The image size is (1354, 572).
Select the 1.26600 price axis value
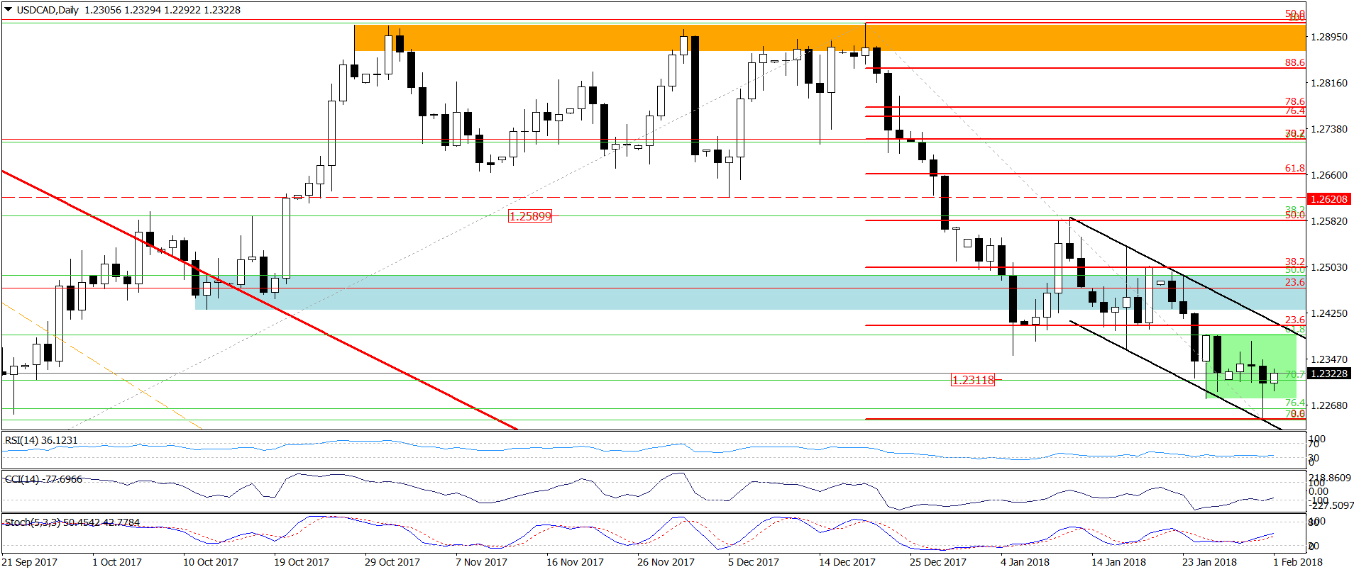tap(1329, 175)
